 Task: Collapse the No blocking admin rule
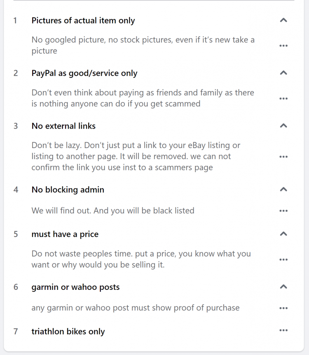coord(283,189)
